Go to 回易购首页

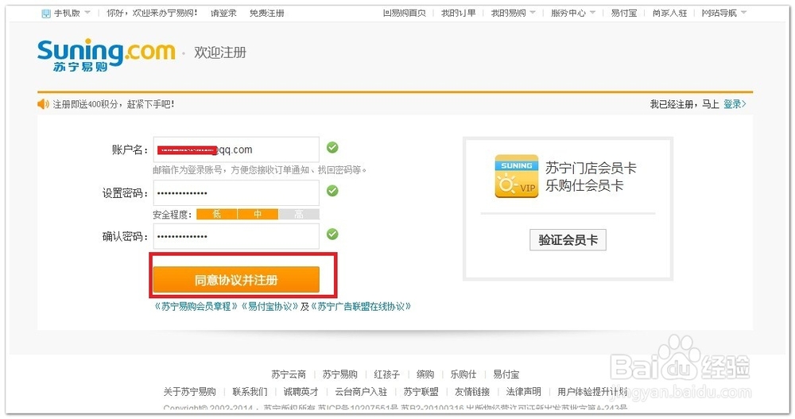[404, 14]
